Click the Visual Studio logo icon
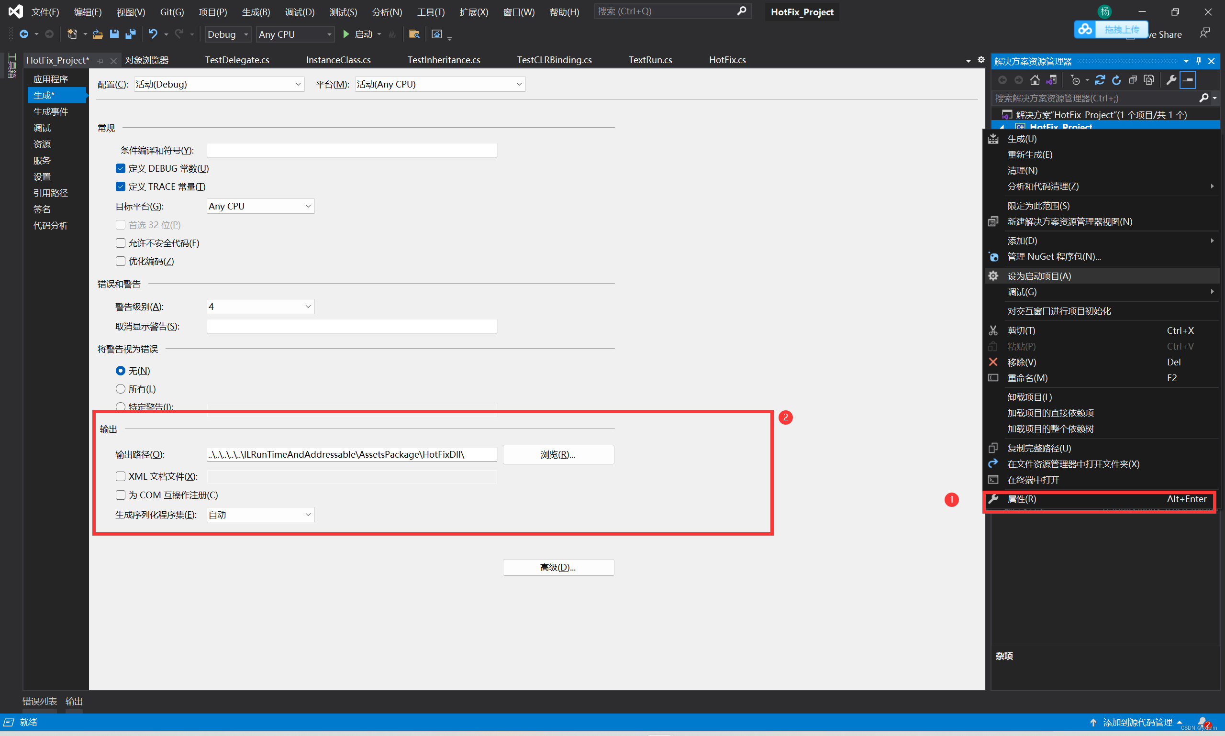Viewport: 1225px width, 736px height. (15, 11)
